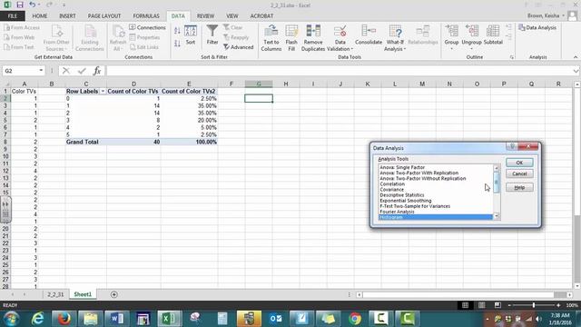Screen dimensions: 581x327
Task: Select Anova: Single Factor in list
Action: [x=402, y=167]
